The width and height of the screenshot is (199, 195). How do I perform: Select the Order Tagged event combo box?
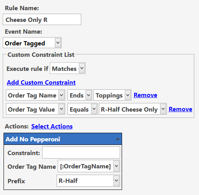point(32,43)
